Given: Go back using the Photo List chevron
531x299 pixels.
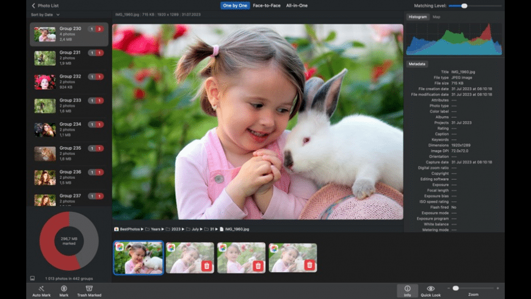Looking at the screenshot, I should point(34,5).
